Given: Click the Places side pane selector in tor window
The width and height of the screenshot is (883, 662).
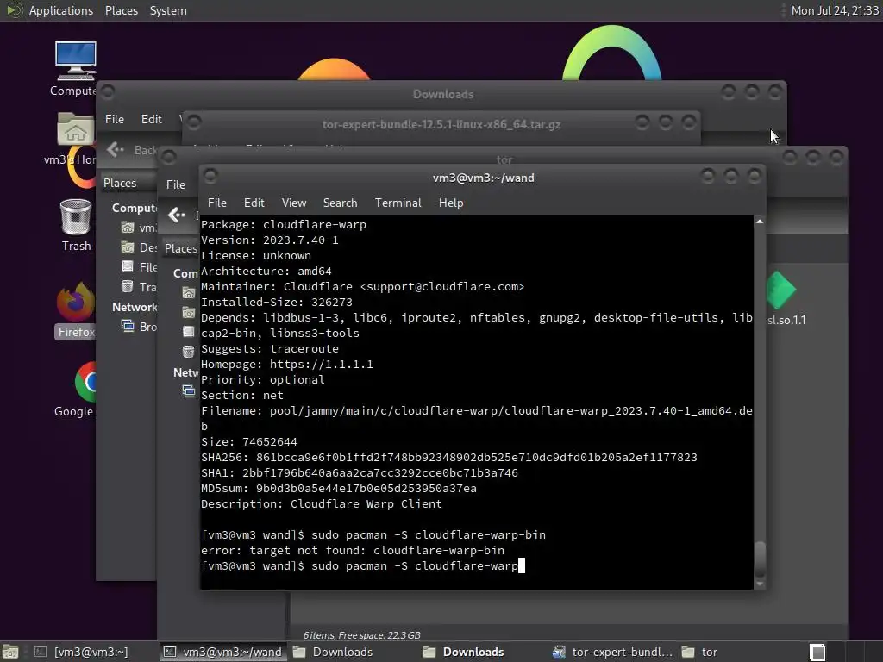Looking at the screenshot, I should tap(181, 248).
